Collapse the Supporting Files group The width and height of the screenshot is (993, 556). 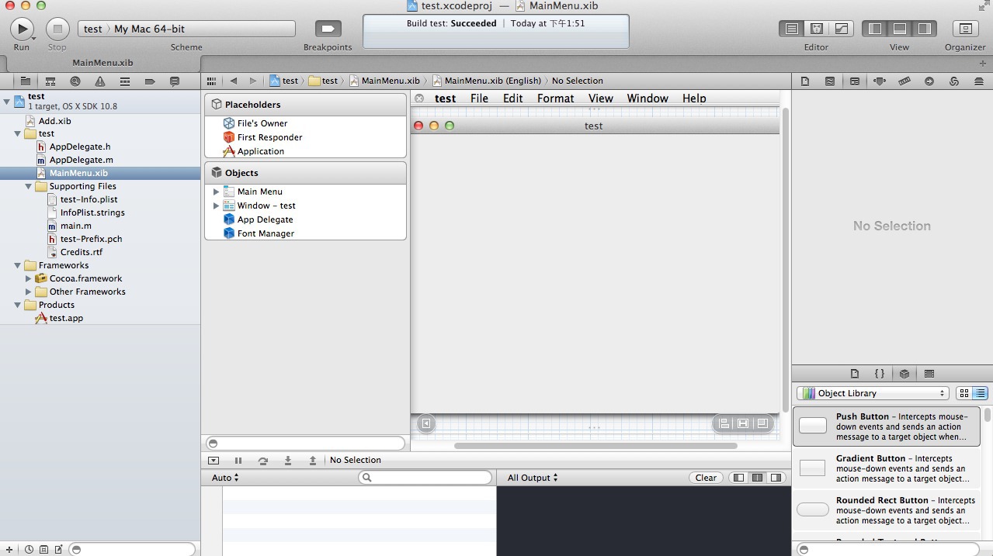29,186
